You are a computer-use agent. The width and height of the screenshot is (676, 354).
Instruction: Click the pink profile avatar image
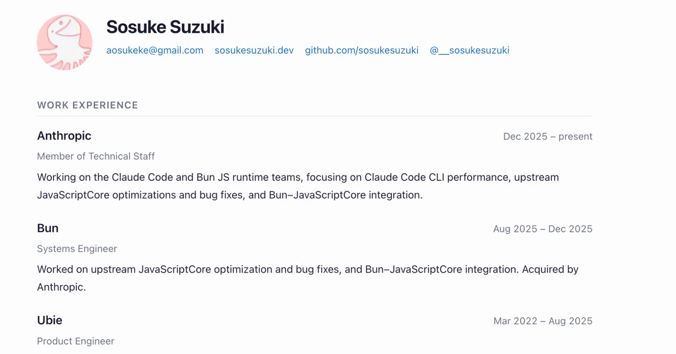click(x=64, y=42)
